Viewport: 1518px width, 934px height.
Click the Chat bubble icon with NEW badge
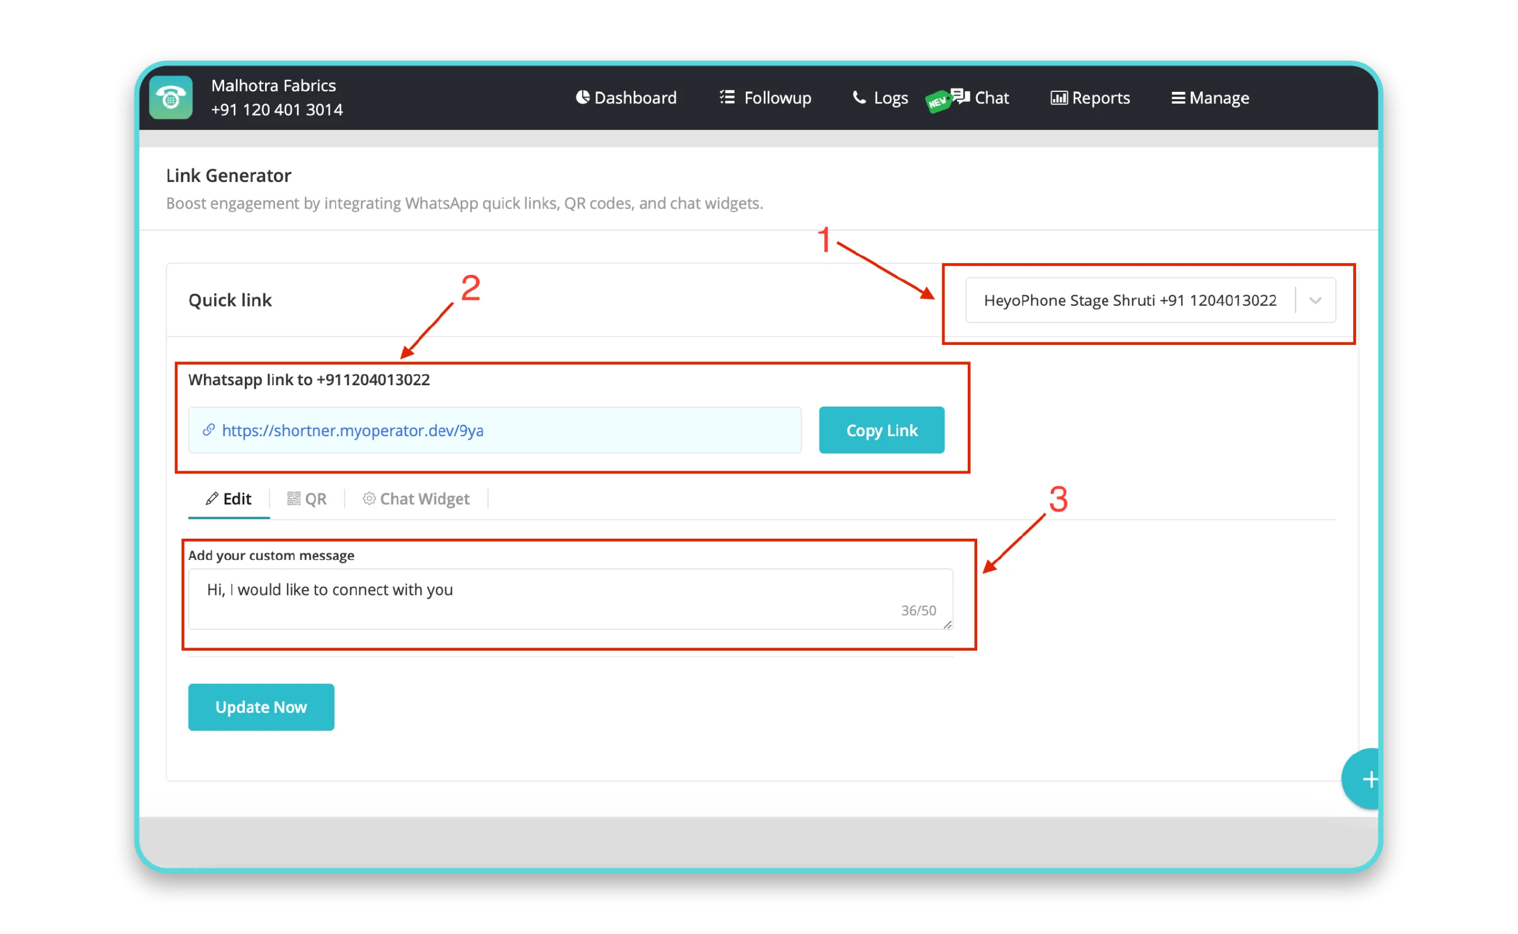[959, 96]
